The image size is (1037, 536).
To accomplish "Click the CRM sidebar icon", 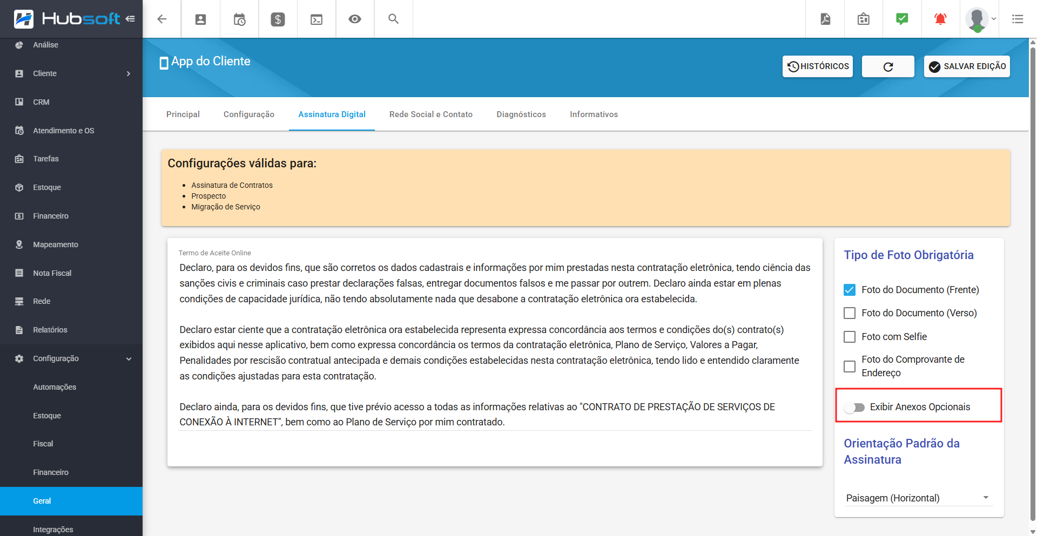I will click(19, 101).
